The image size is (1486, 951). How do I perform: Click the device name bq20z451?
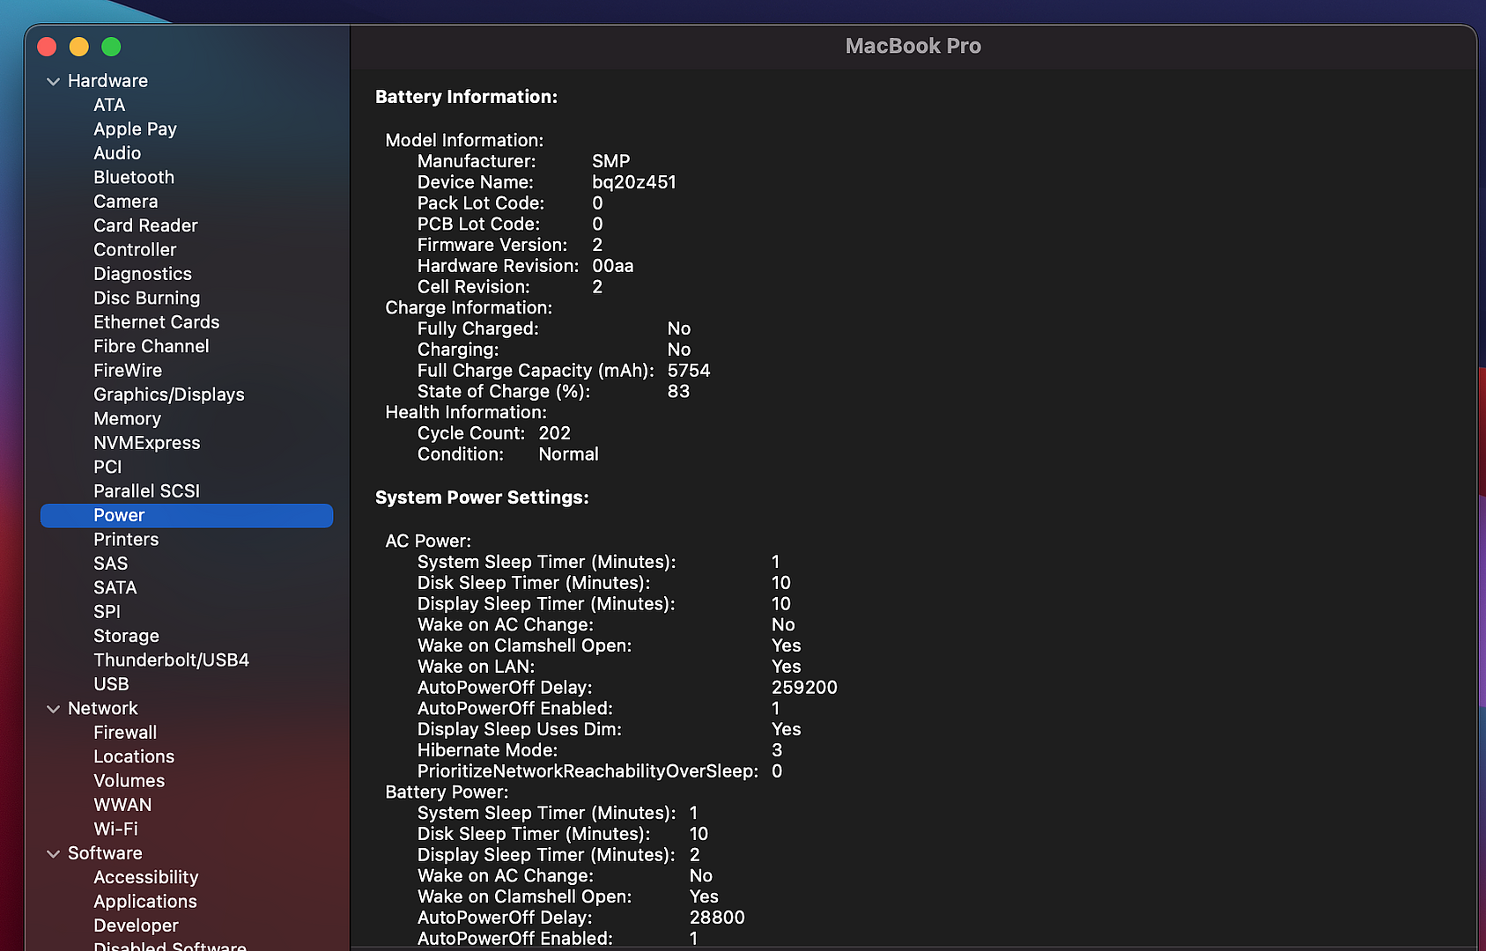634,182
